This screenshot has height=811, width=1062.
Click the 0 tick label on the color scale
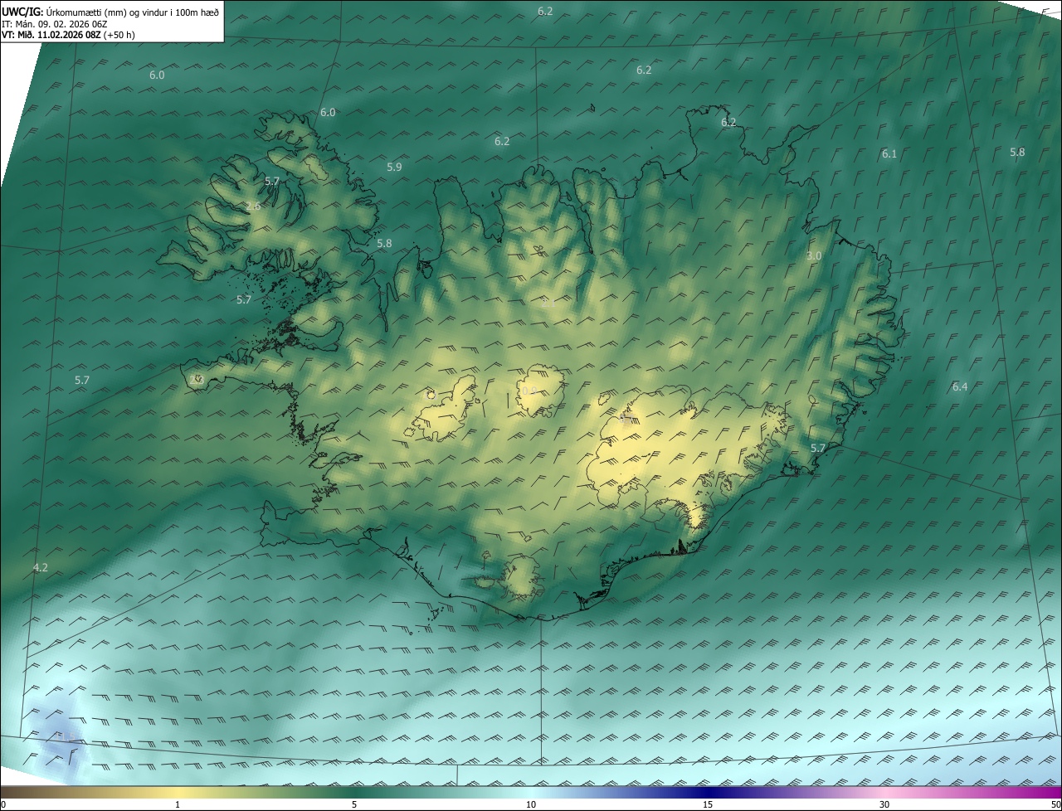click(x=3, y=804)
